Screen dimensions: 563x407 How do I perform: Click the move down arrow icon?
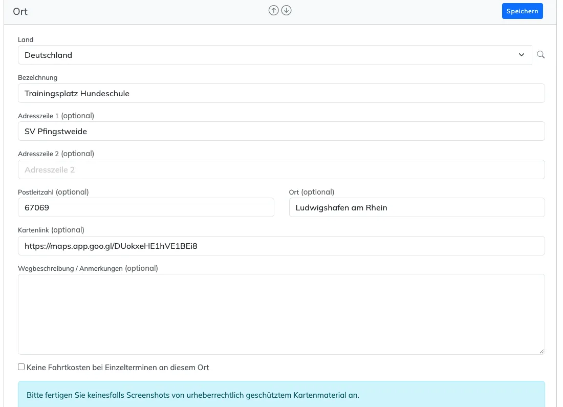coord(286,11)
